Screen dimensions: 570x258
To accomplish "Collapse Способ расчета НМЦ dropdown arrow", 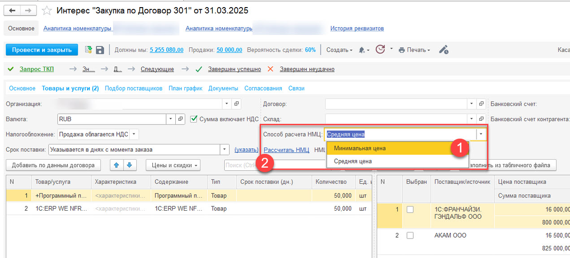I will 481,134.
